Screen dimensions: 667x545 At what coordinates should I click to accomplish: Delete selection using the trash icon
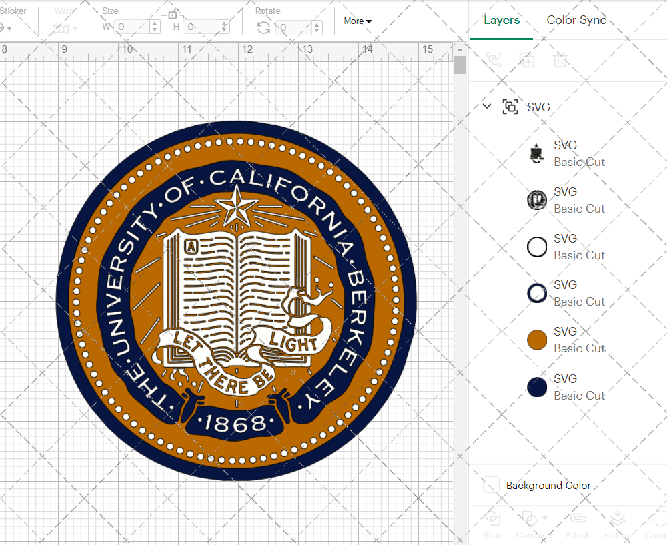pos(560,60)
